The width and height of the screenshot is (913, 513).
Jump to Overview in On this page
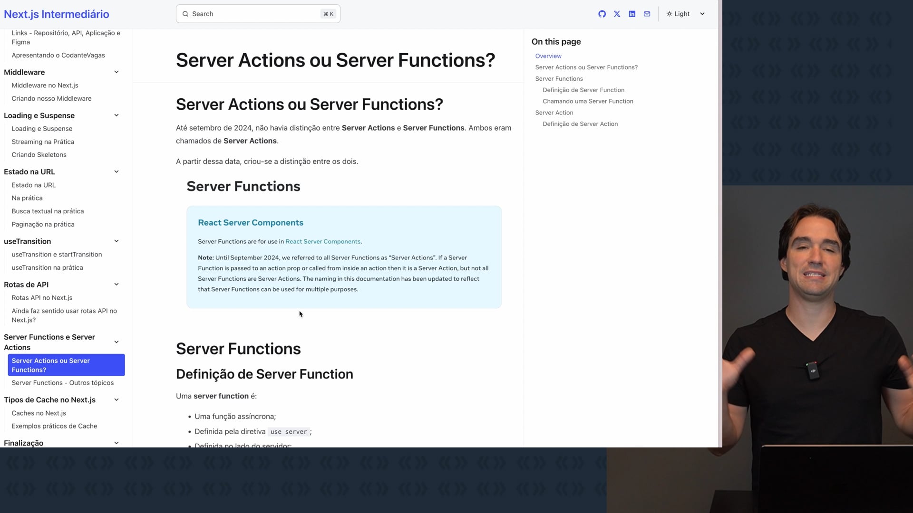coord(548,56)
